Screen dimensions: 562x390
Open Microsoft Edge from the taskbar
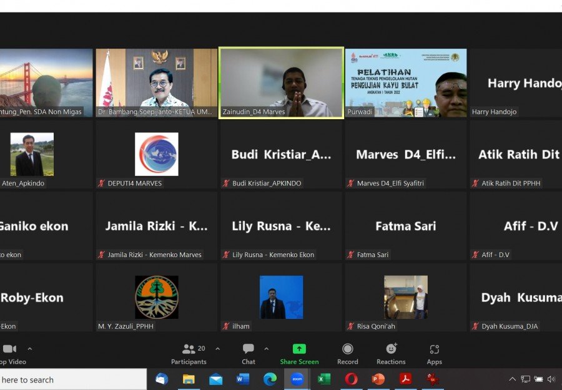click(270, 379)
